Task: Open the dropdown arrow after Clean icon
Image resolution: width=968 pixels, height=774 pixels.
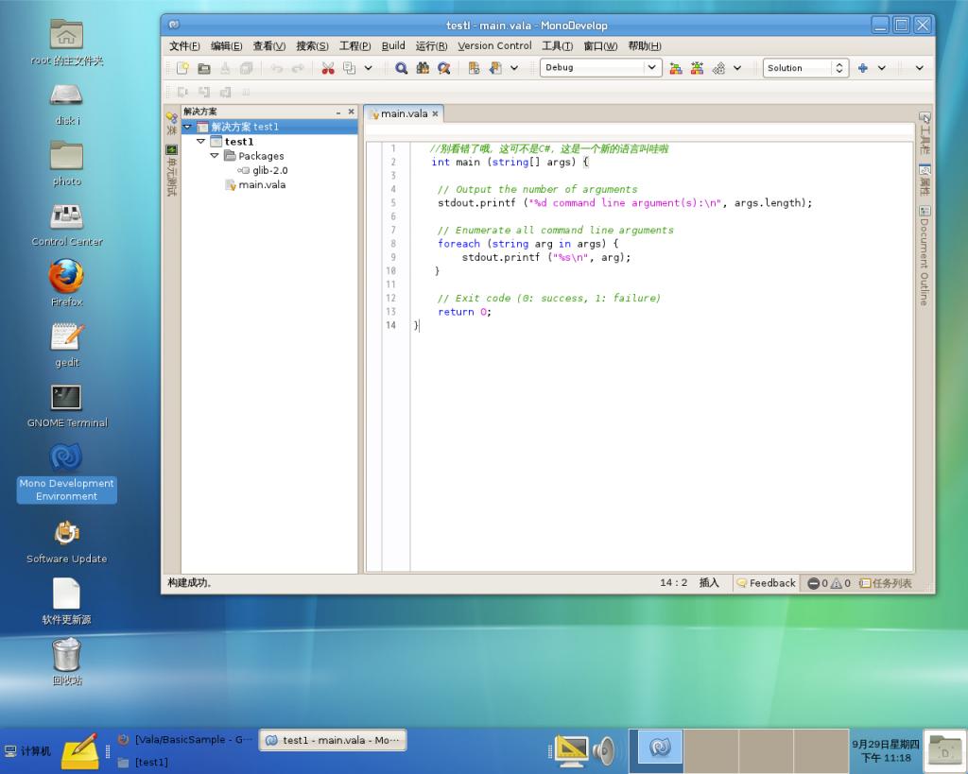Action: click(737, 68)
